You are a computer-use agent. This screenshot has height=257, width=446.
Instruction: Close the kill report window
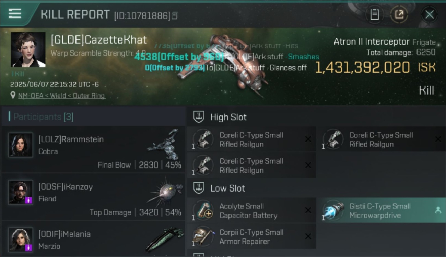[429, 14]
